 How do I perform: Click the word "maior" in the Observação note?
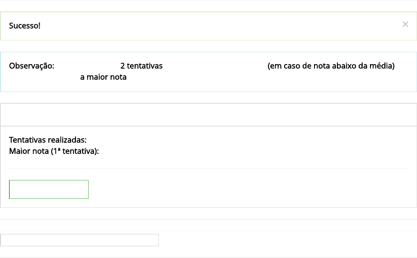click(96, 77)
